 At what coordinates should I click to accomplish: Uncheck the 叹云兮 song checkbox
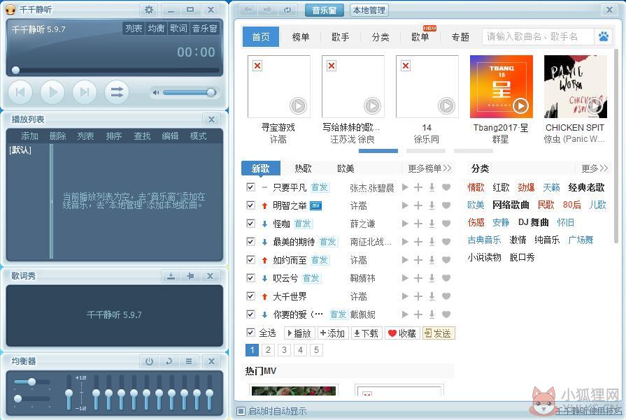(250, 277)
